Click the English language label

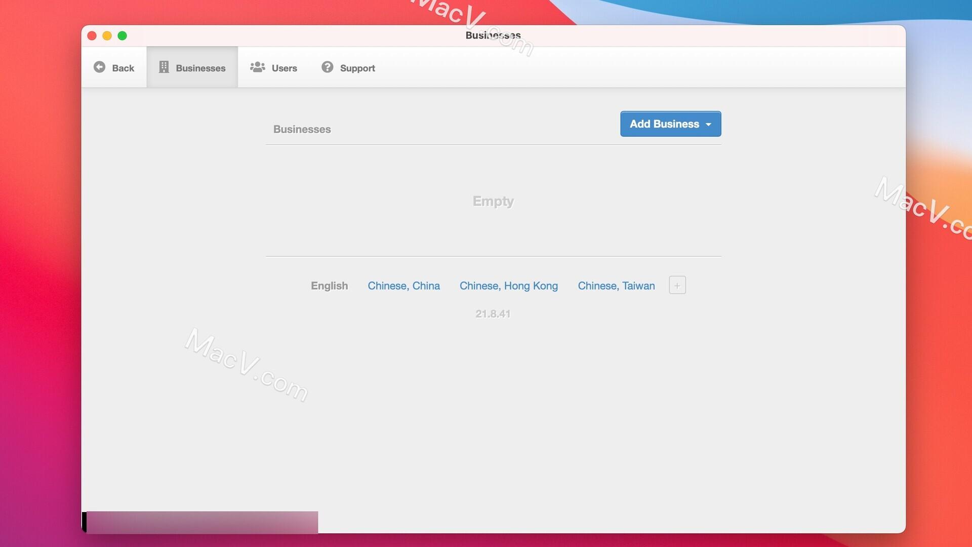[329, 286]
